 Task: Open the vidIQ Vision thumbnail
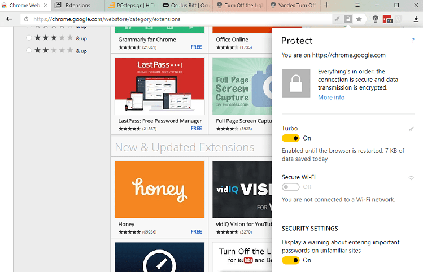242,189
